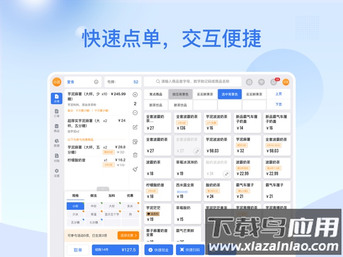Image resolution: width=343 pixels, height=257 pixels.
Task: Switch to the 加料 tab
Action: (x=112, y=195)
